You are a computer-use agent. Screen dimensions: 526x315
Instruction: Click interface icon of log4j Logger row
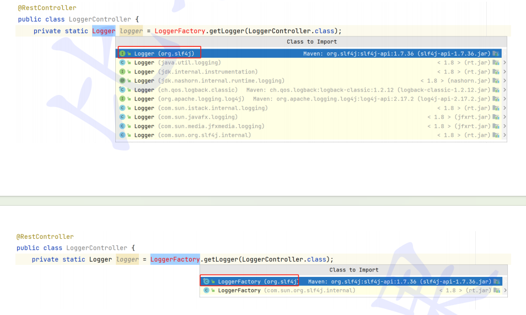pyautogui.click(x=122, y=99)
